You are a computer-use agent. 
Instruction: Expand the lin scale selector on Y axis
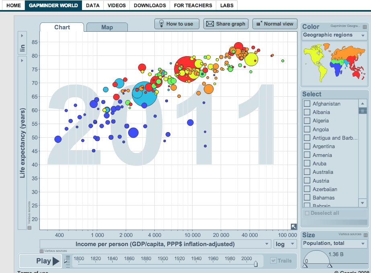22,43
